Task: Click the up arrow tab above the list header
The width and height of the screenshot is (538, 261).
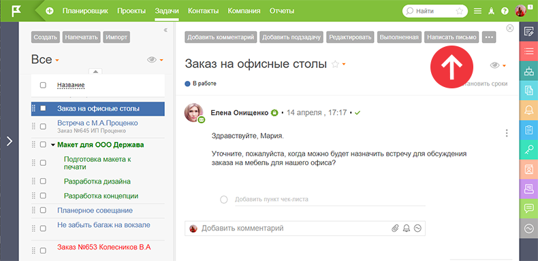Action: pos(95,71)
